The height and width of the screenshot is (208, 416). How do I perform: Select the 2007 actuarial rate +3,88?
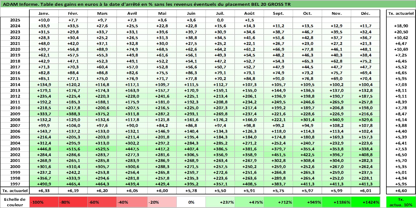[401, 125]
